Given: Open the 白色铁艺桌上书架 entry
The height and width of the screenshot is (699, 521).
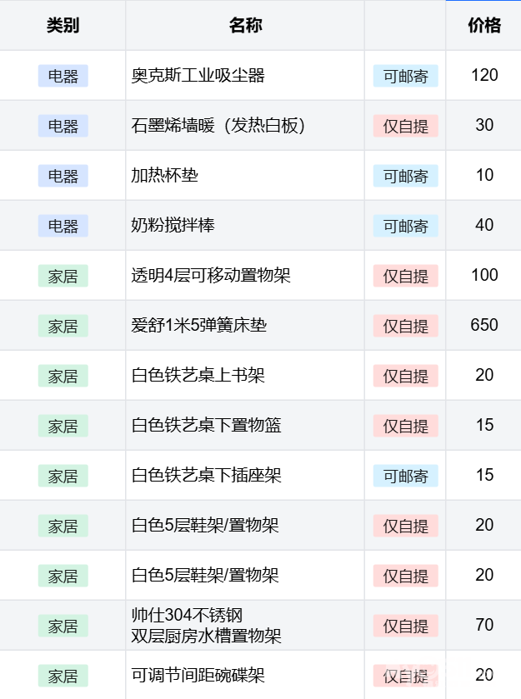Looking at the screenshot, I should click(198, 376).
